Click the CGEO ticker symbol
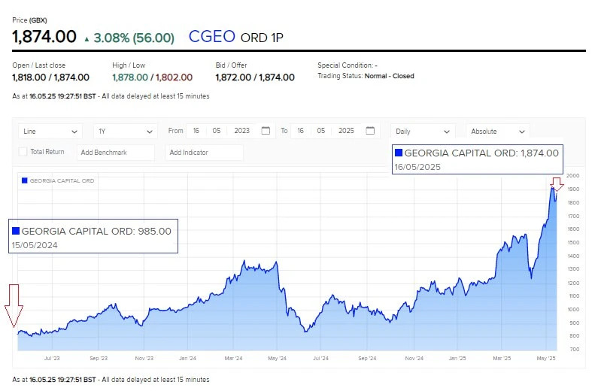Screen dimensions: 598x391 pyautogui.click(x=211, y=37)
